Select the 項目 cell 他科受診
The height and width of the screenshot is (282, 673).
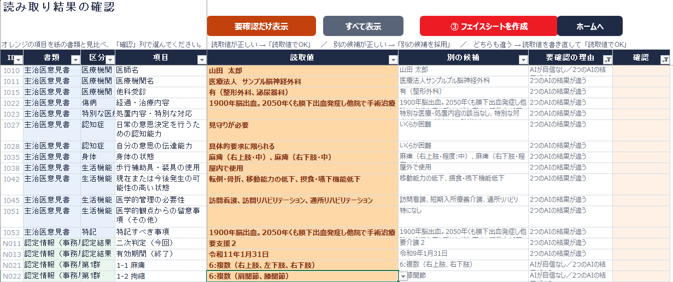pos(161,92)
